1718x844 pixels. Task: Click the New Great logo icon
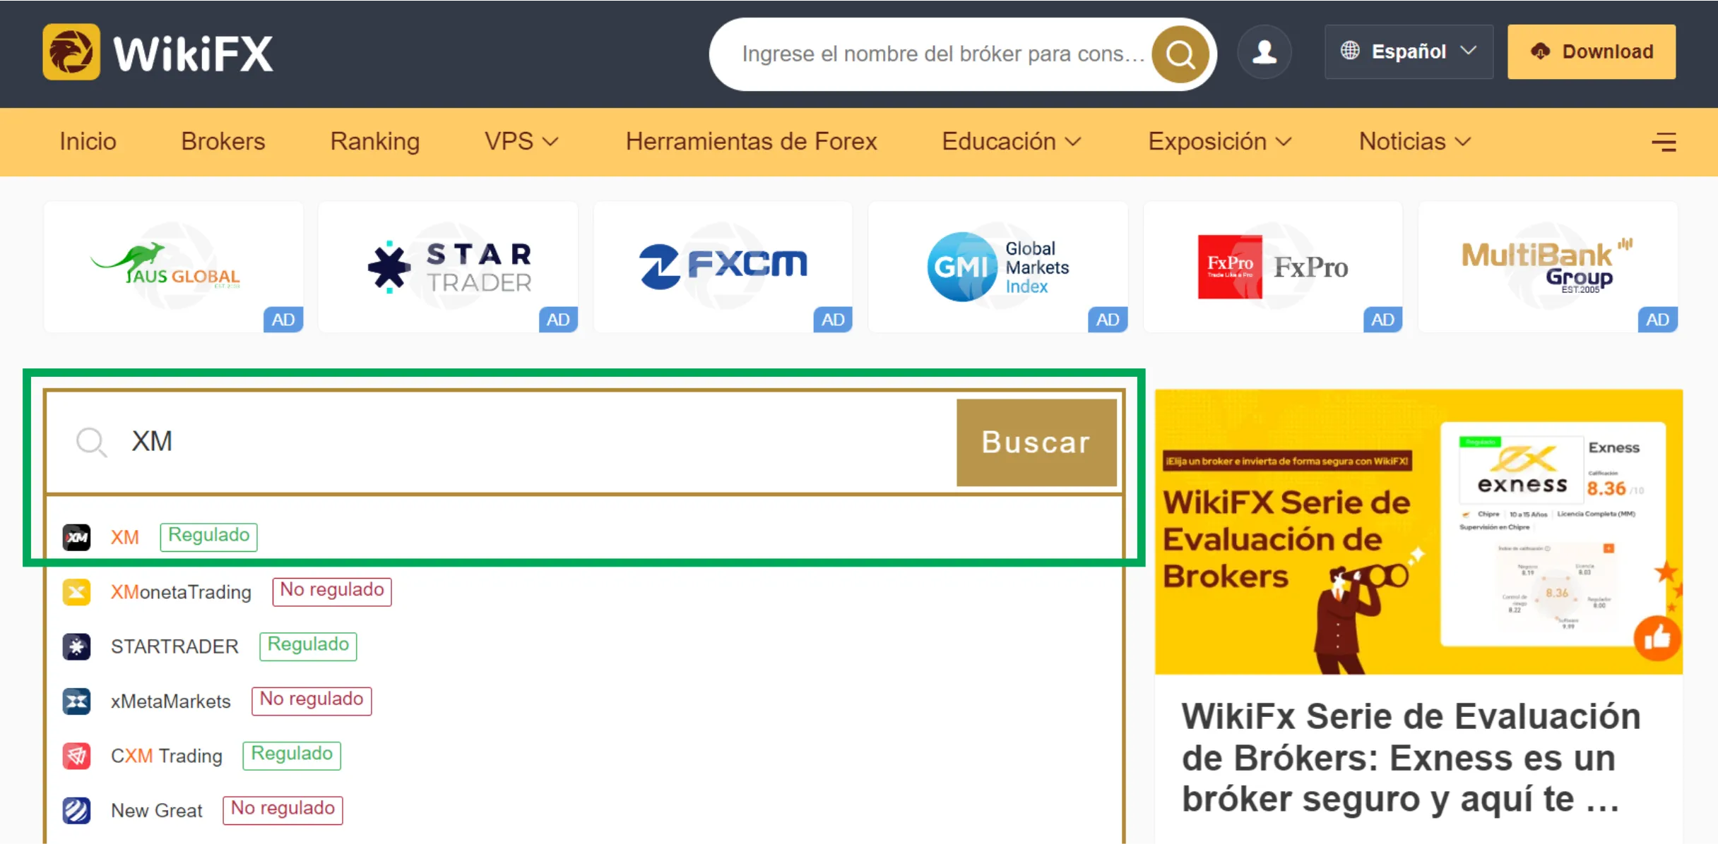click(76, 810)
